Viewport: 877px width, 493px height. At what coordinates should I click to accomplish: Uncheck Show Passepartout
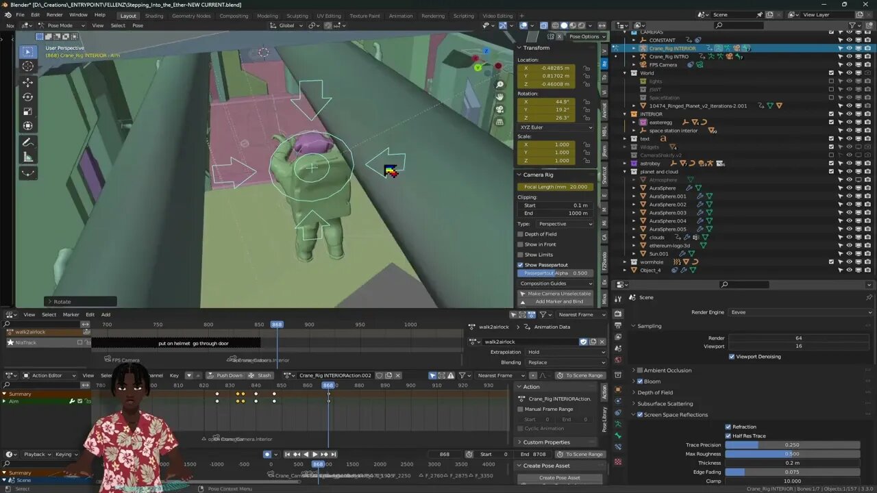point(521,265)
